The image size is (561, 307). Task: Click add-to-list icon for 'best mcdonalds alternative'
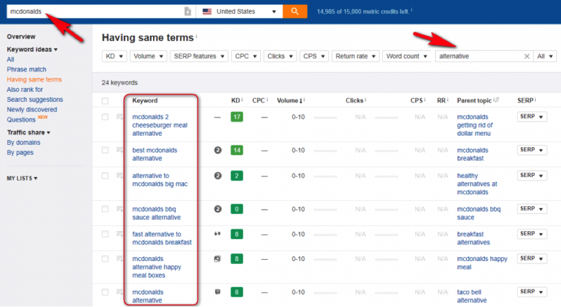pos(120,151)
